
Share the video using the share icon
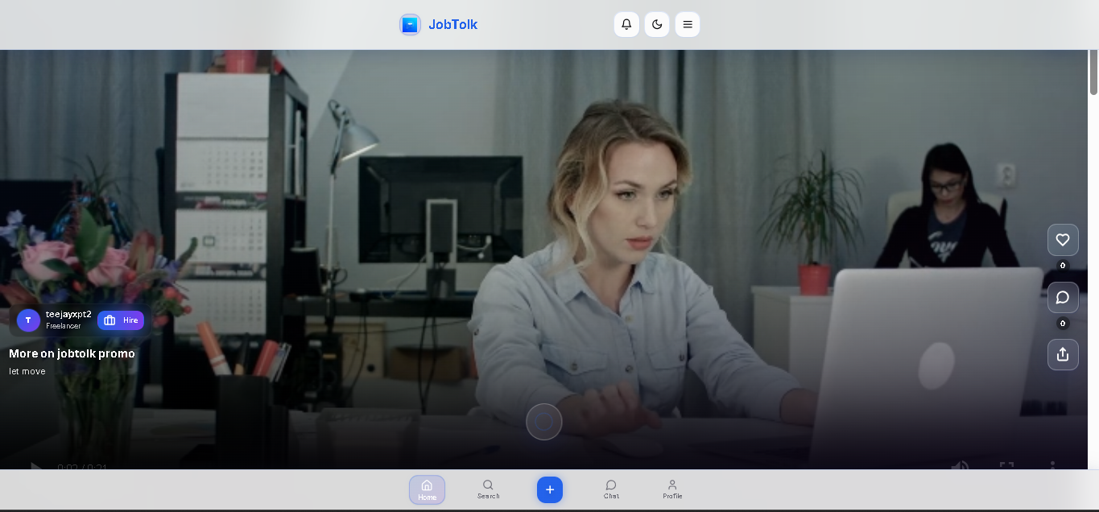1063,354
